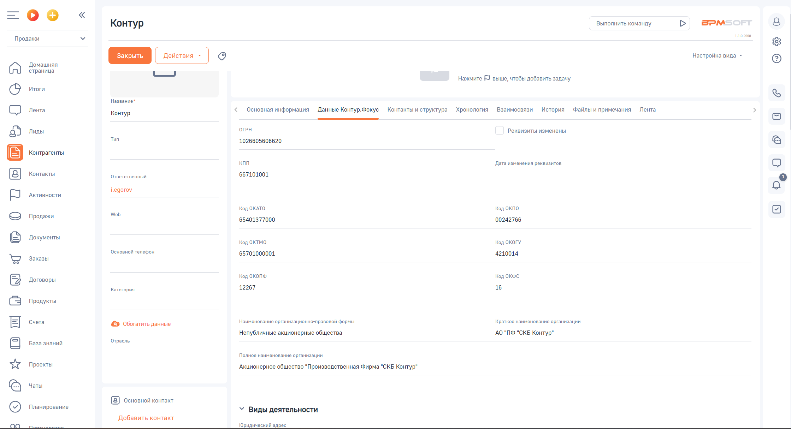Switch to Контакты и структура tab
This screenshot has height=429, width=791.
[x=417, y=110]
